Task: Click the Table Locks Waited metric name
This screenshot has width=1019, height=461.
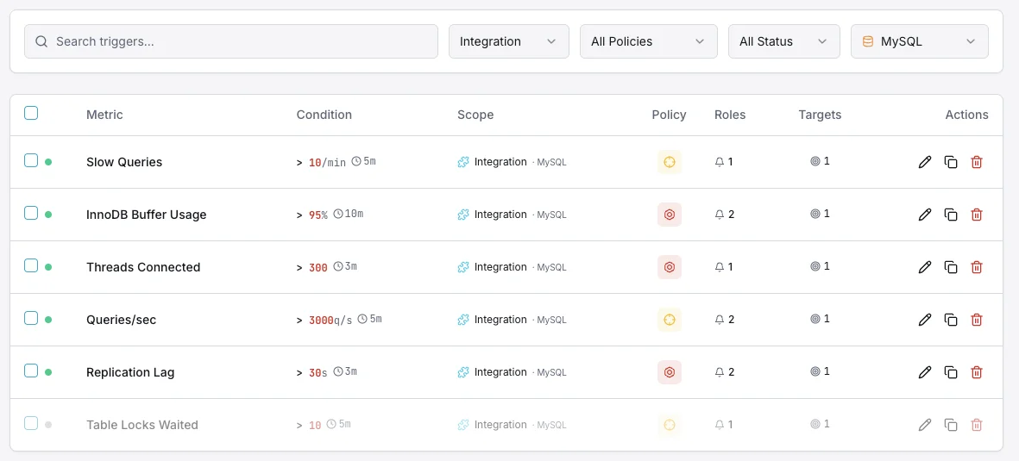Action: point(142,426)
